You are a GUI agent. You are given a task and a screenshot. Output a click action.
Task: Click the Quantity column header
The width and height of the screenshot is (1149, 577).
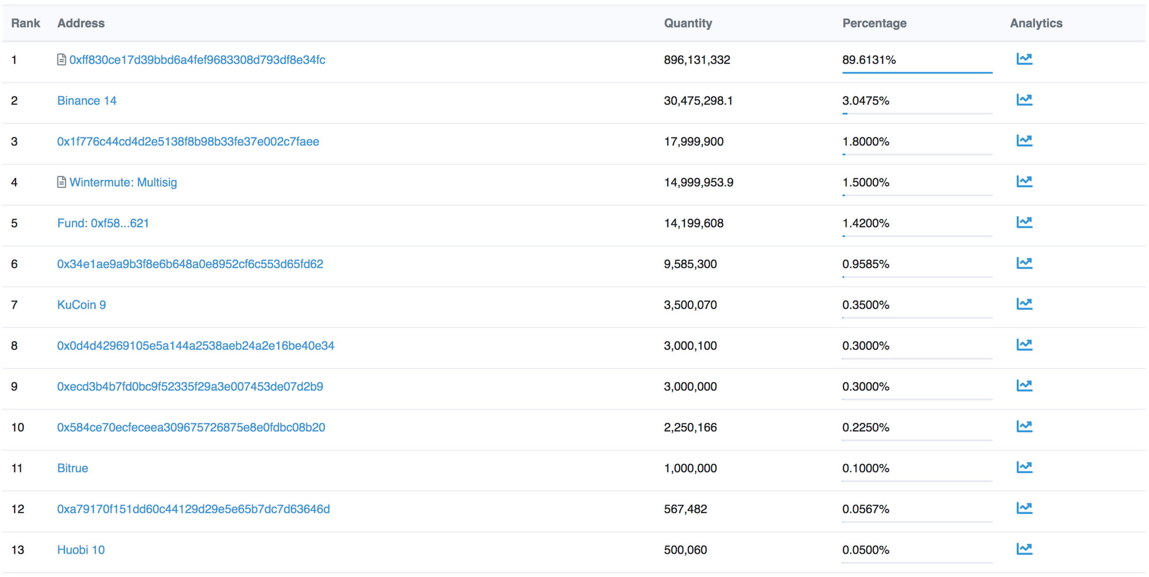[688, 23]
